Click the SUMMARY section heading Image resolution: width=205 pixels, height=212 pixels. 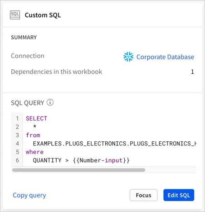[x=24, y=37]
